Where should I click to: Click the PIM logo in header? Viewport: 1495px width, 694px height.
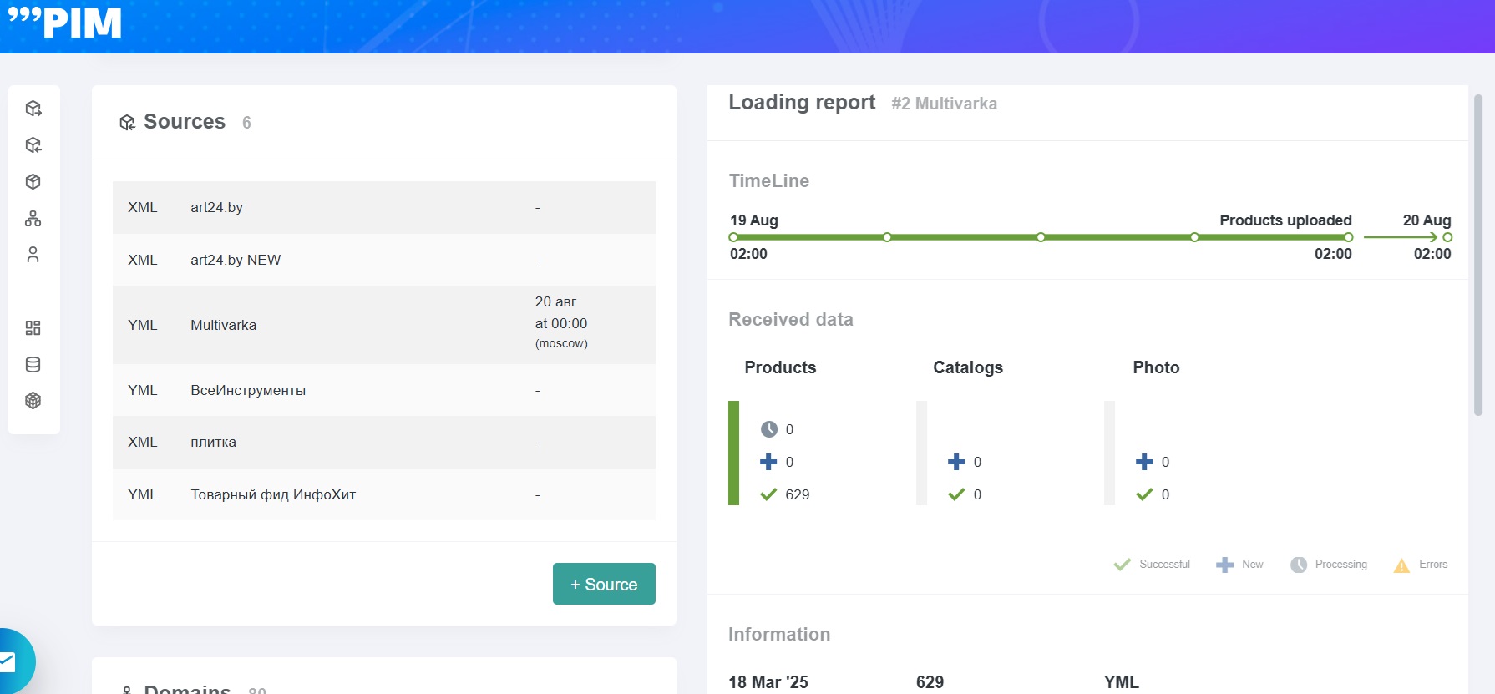(x=65, y=23)
